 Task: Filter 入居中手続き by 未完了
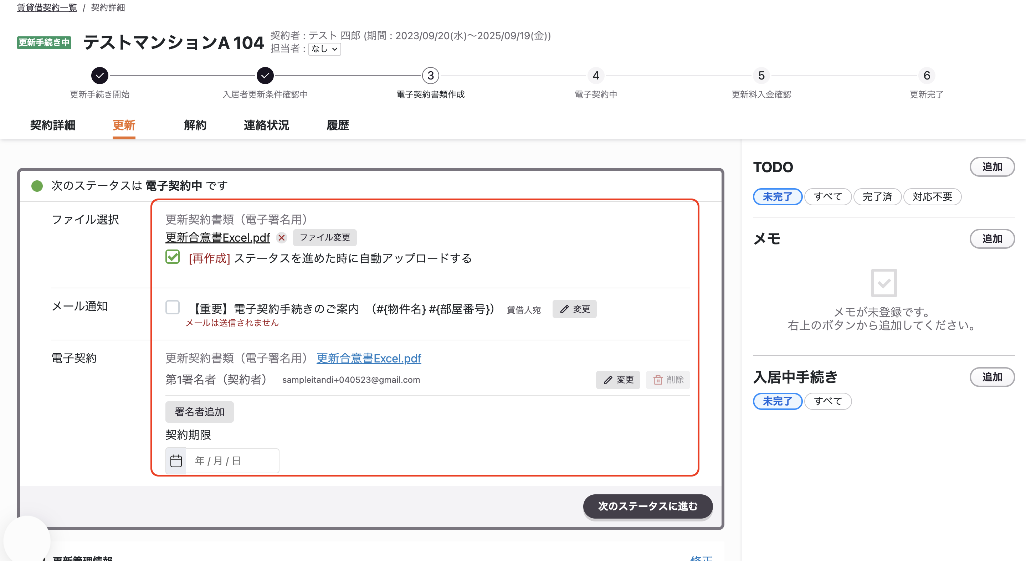[x=777, y=401]
